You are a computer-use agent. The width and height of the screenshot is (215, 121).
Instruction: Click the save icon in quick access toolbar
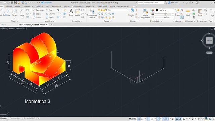click(x=12, y=3)
